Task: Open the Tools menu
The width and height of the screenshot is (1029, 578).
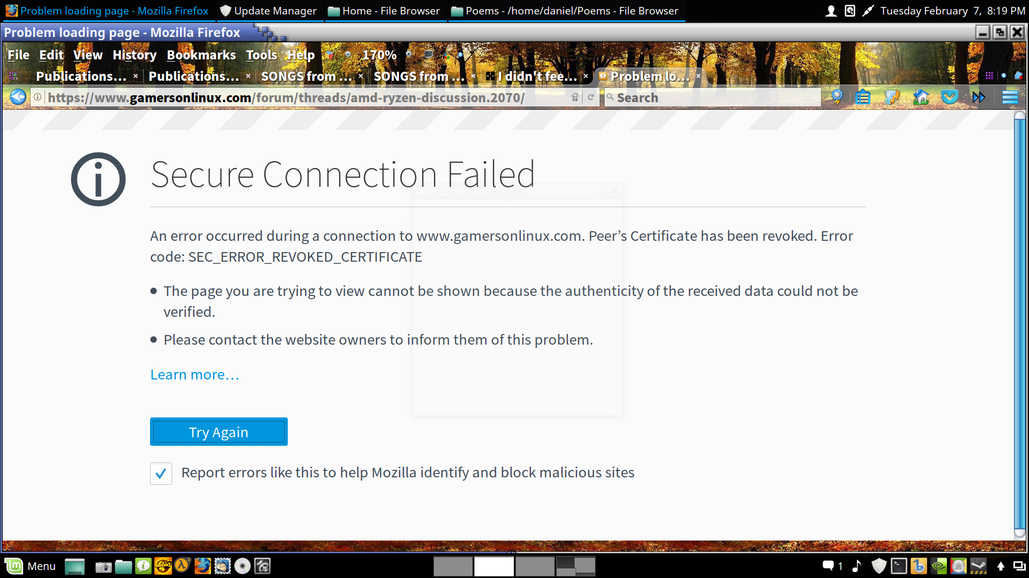Action: [x=262, y=55]
